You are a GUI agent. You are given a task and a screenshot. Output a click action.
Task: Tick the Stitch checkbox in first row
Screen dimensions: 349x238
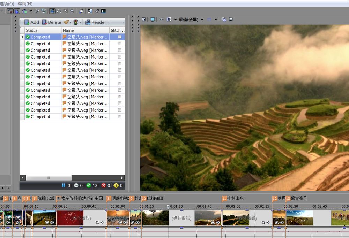click(x=120, y=37)
